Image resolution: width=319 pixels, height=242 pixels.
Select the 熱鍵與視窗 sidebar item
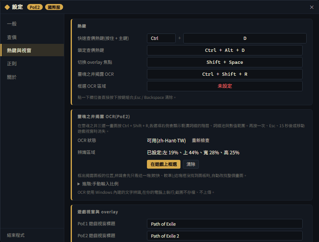tap(32, 50)
